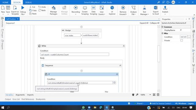The height and width of the screenshot is (110, 196).
Task: Click the Publish button
Action: [165, 10]
